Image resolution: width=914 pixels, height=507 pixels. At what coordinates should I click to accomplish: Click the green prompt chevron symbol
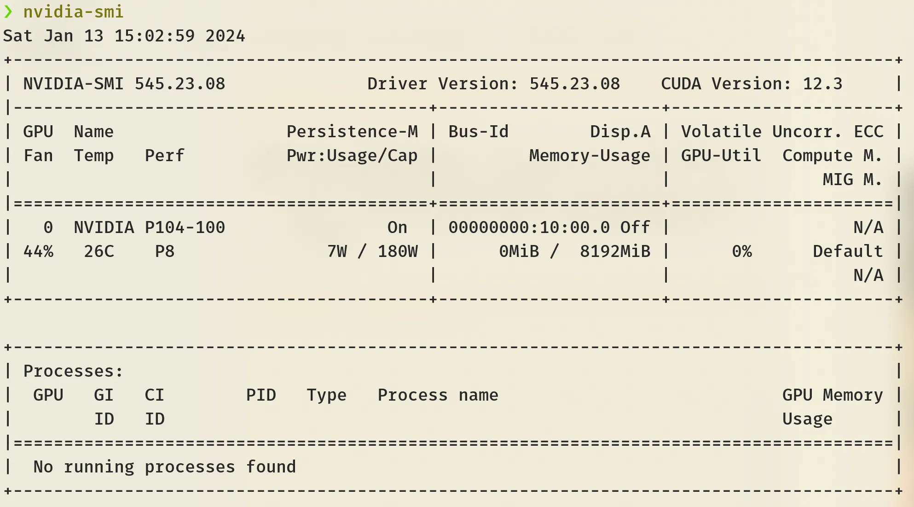(8, 12)
